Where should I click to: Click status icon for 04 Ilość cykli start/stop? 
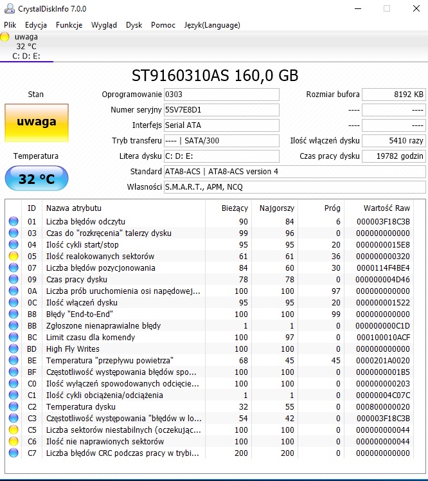[13, 244]
